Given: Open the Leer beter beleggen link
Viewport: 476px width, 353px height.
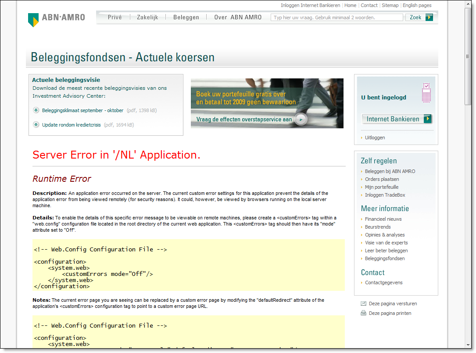Looking at the screenshot, I should click(x=386, y=251).
